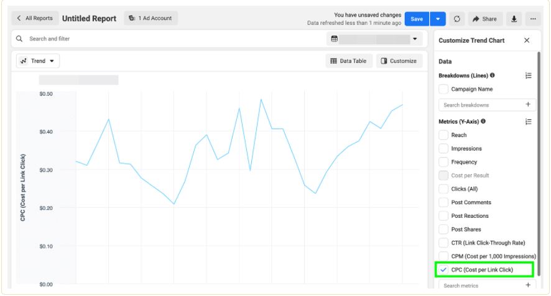
Task: Open the Save options dropdown arrow
Action: [438, 19]
